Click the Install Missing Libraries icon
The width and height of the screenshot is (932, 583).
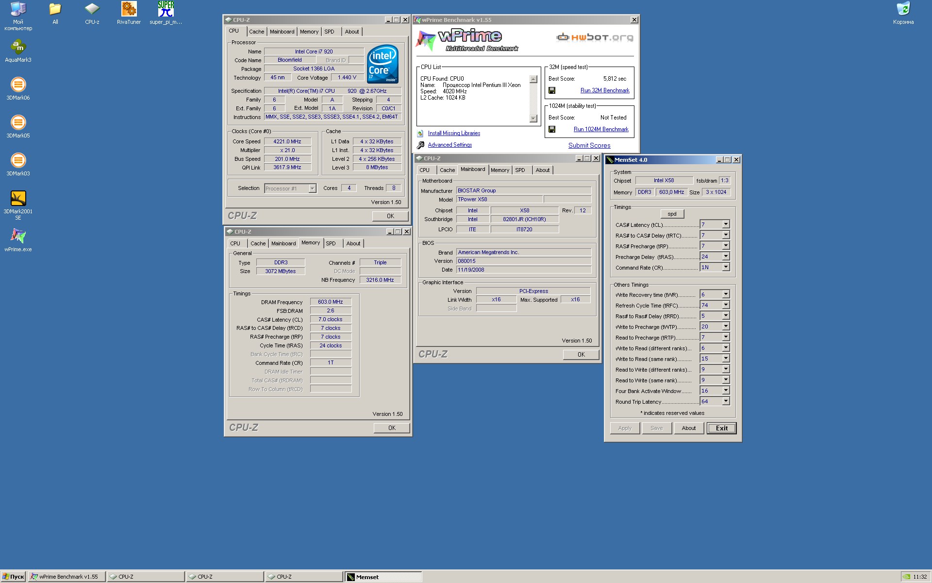click(x=420, y=133)
